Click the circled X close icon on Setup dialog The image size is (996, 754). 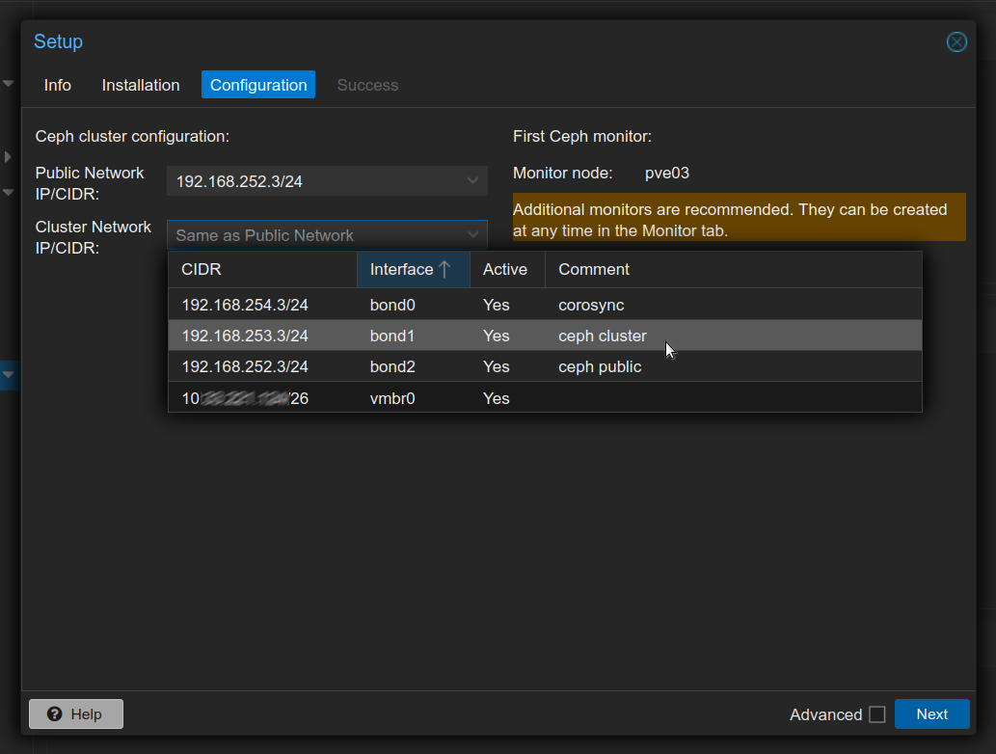956,41
